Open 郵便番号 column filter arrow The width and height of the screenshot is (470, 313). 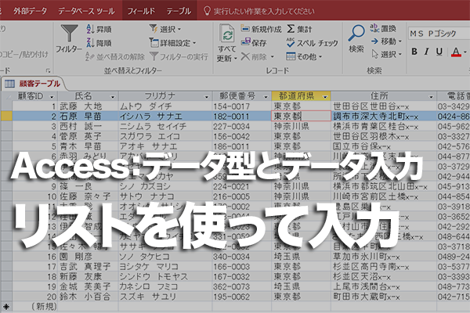pyautogui.click(x=266, y=97)
